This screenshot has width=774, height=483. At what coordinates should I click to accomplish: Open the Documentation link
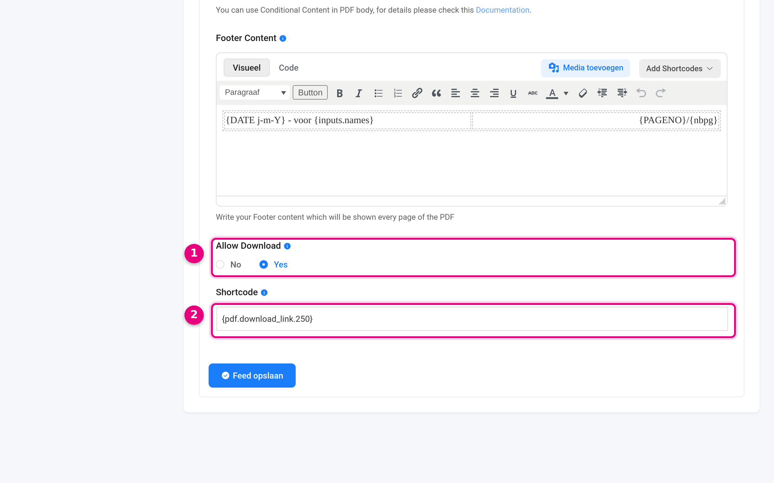click(502, 10)
